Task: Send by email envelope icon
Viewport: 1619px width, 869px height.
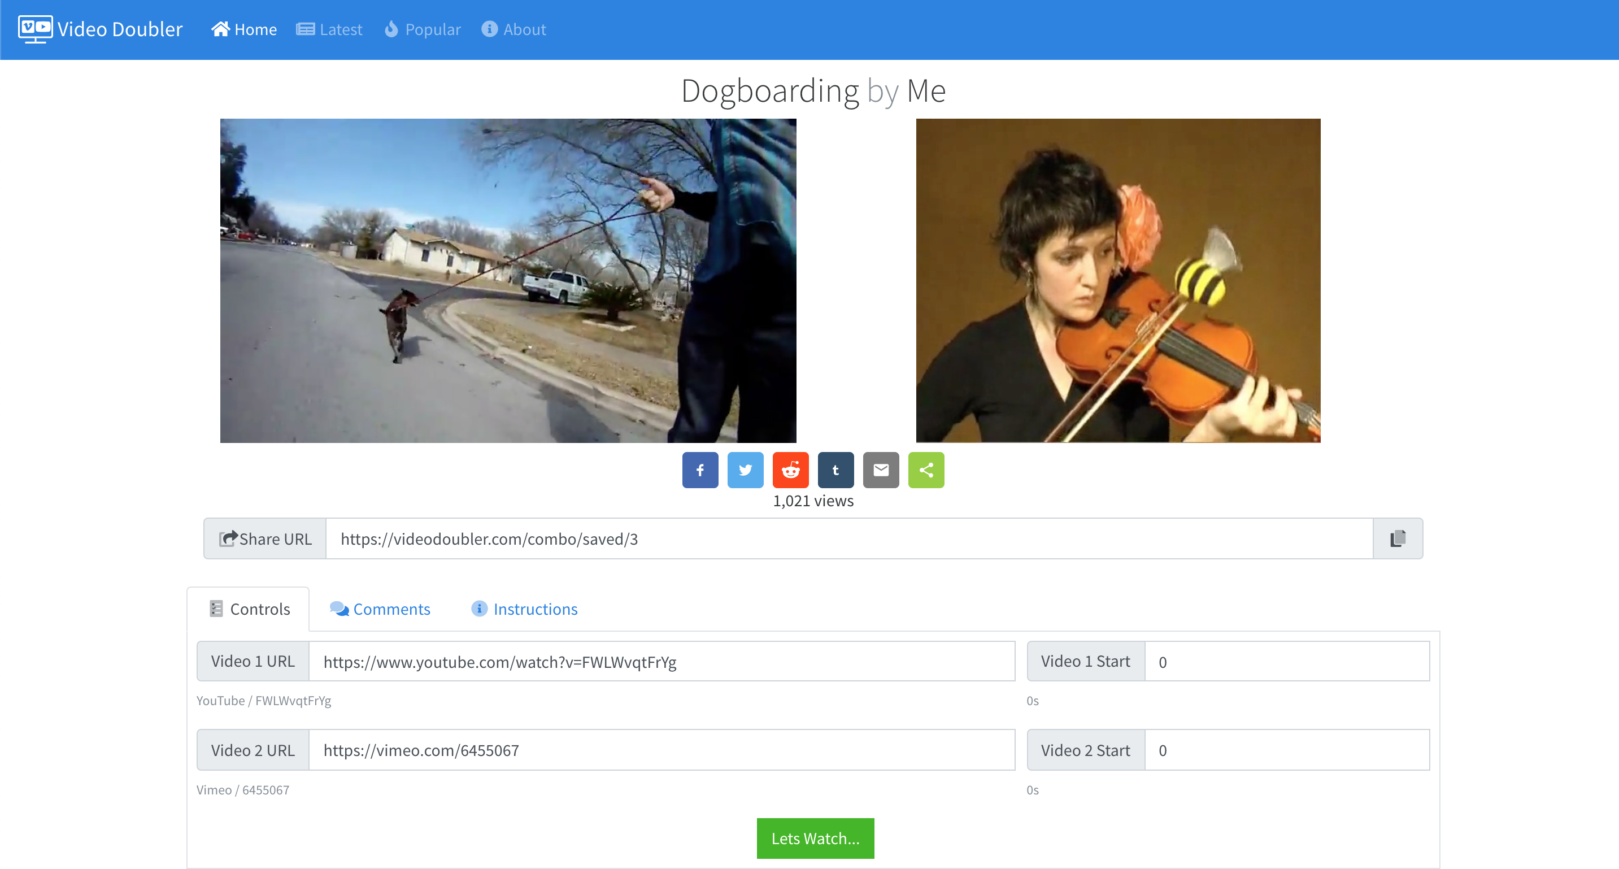Action: coord(881,470)
